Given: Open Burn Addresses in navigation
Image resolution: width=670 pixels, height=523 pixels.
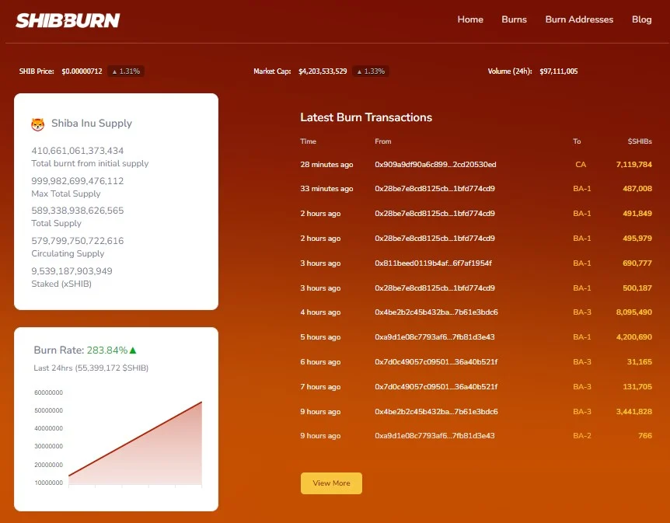Looking at the screenshot, I should pyautogui.click(x=579, y=19).
